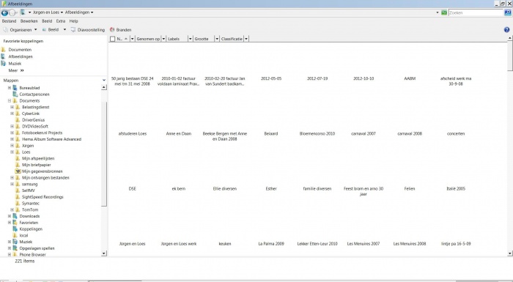Click the Genomen op column header
This screenshot has width=513, height=282.
[148, 39]
